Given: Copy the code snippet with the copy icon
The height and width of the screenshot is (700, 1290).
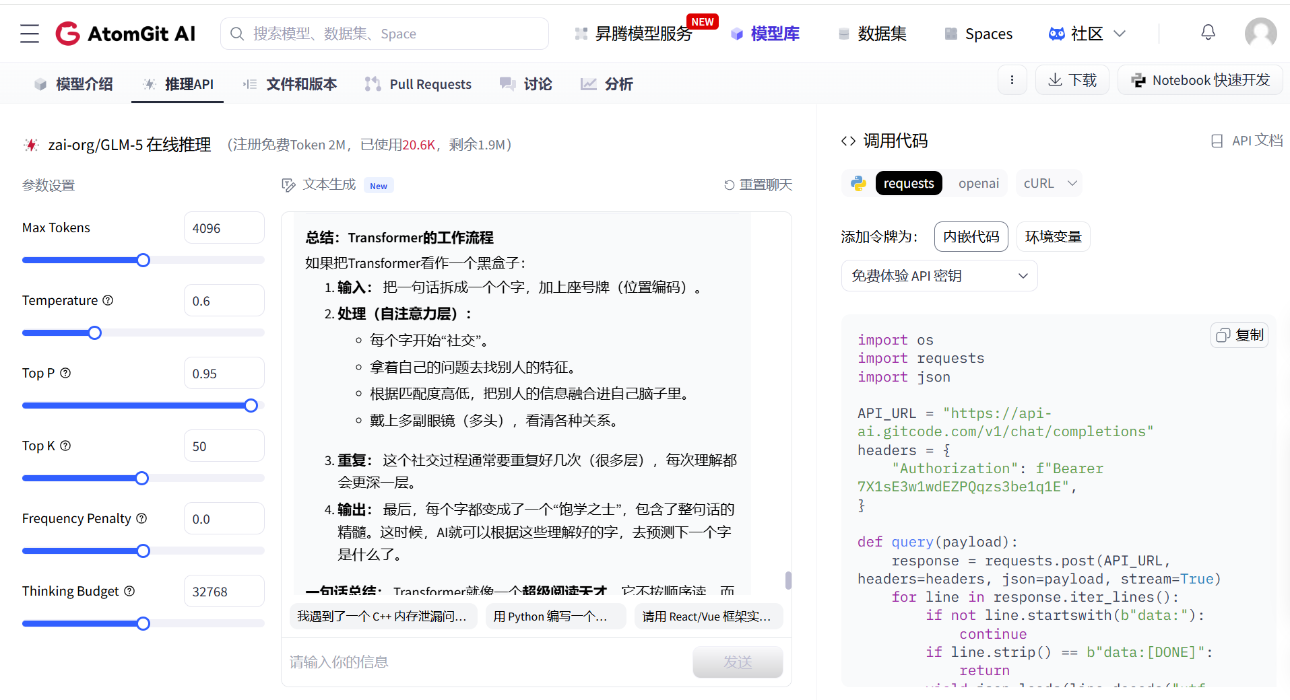Looking at the screenshot, I should (x=1239, y=335).
